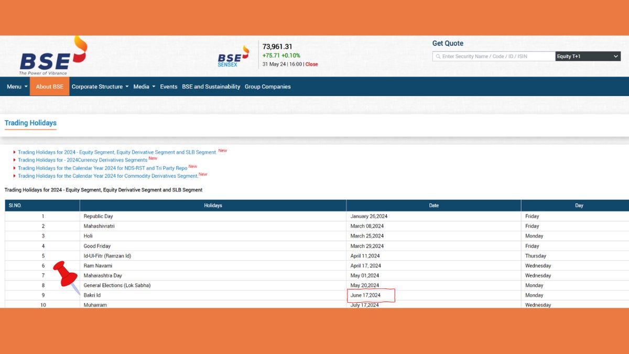629x354 pixels.
Task: Click the Trading Holidays page heading
Action: coord(30,123)
